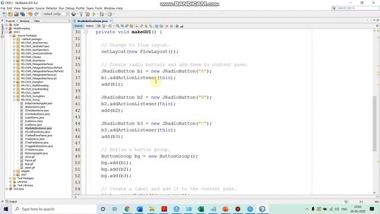Click the Find Selection magnifier icon in editor toolbar
The height and width of the screenshot is (214, 380).
coord(118,26)
